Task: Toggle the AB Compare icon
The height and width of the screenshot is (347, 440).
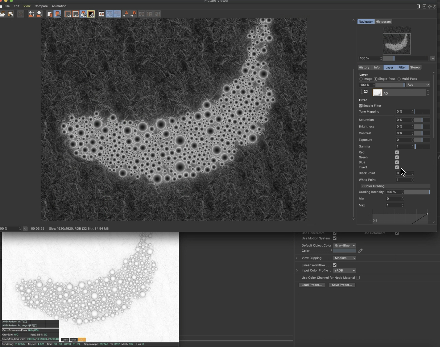Action: (x=102, y=14)
